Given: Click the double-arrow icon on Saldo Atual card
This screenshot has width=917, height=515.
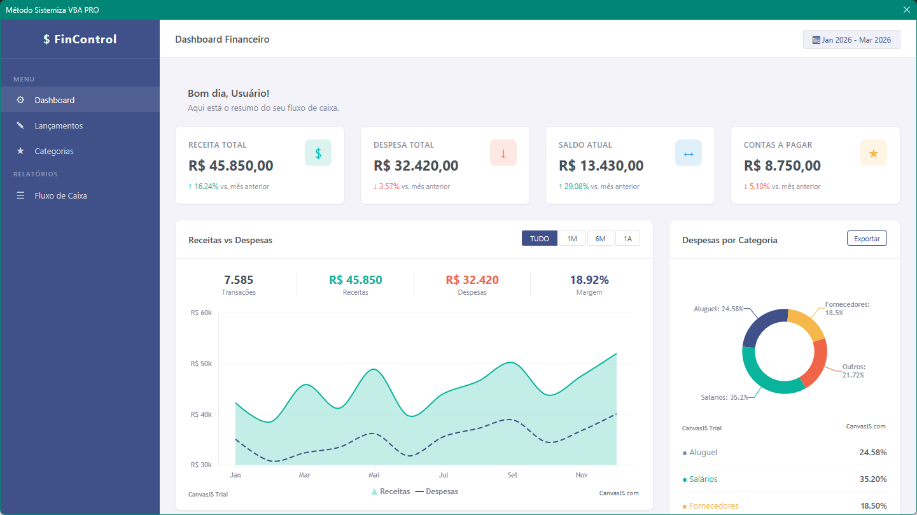Looking at the screenshot, I should [689, 153].
